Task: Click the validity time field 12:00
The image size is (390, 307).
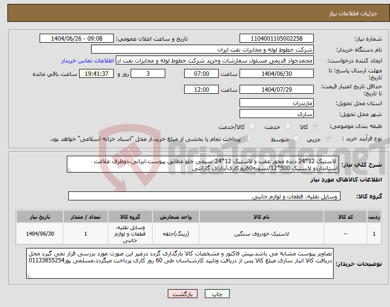Action: coord(201,89)
